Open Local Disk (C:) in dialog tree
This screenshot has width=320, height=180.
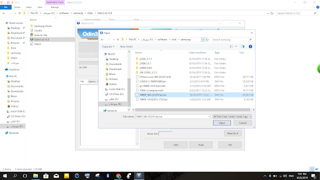(116, 89)
